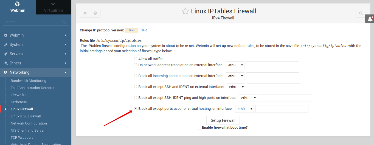
Task: Click the module configuration gear icon
Action: coord(85,13)
